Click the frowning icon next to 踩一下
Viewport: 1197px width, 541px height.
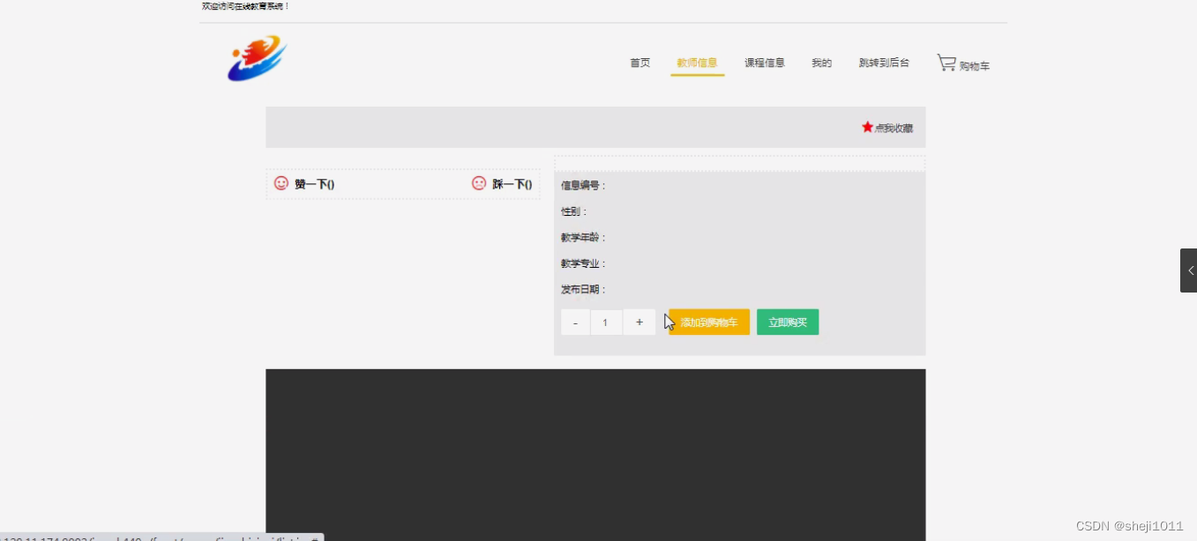478,183
